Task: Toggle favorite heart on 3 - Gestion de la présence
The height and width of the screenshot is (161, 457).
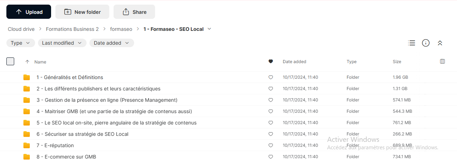Action: (x=271, y=100)
